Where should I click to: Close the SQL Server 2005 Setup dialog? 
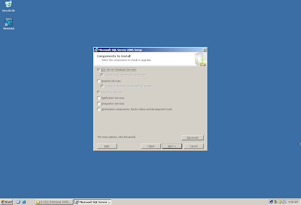(205, 50)
